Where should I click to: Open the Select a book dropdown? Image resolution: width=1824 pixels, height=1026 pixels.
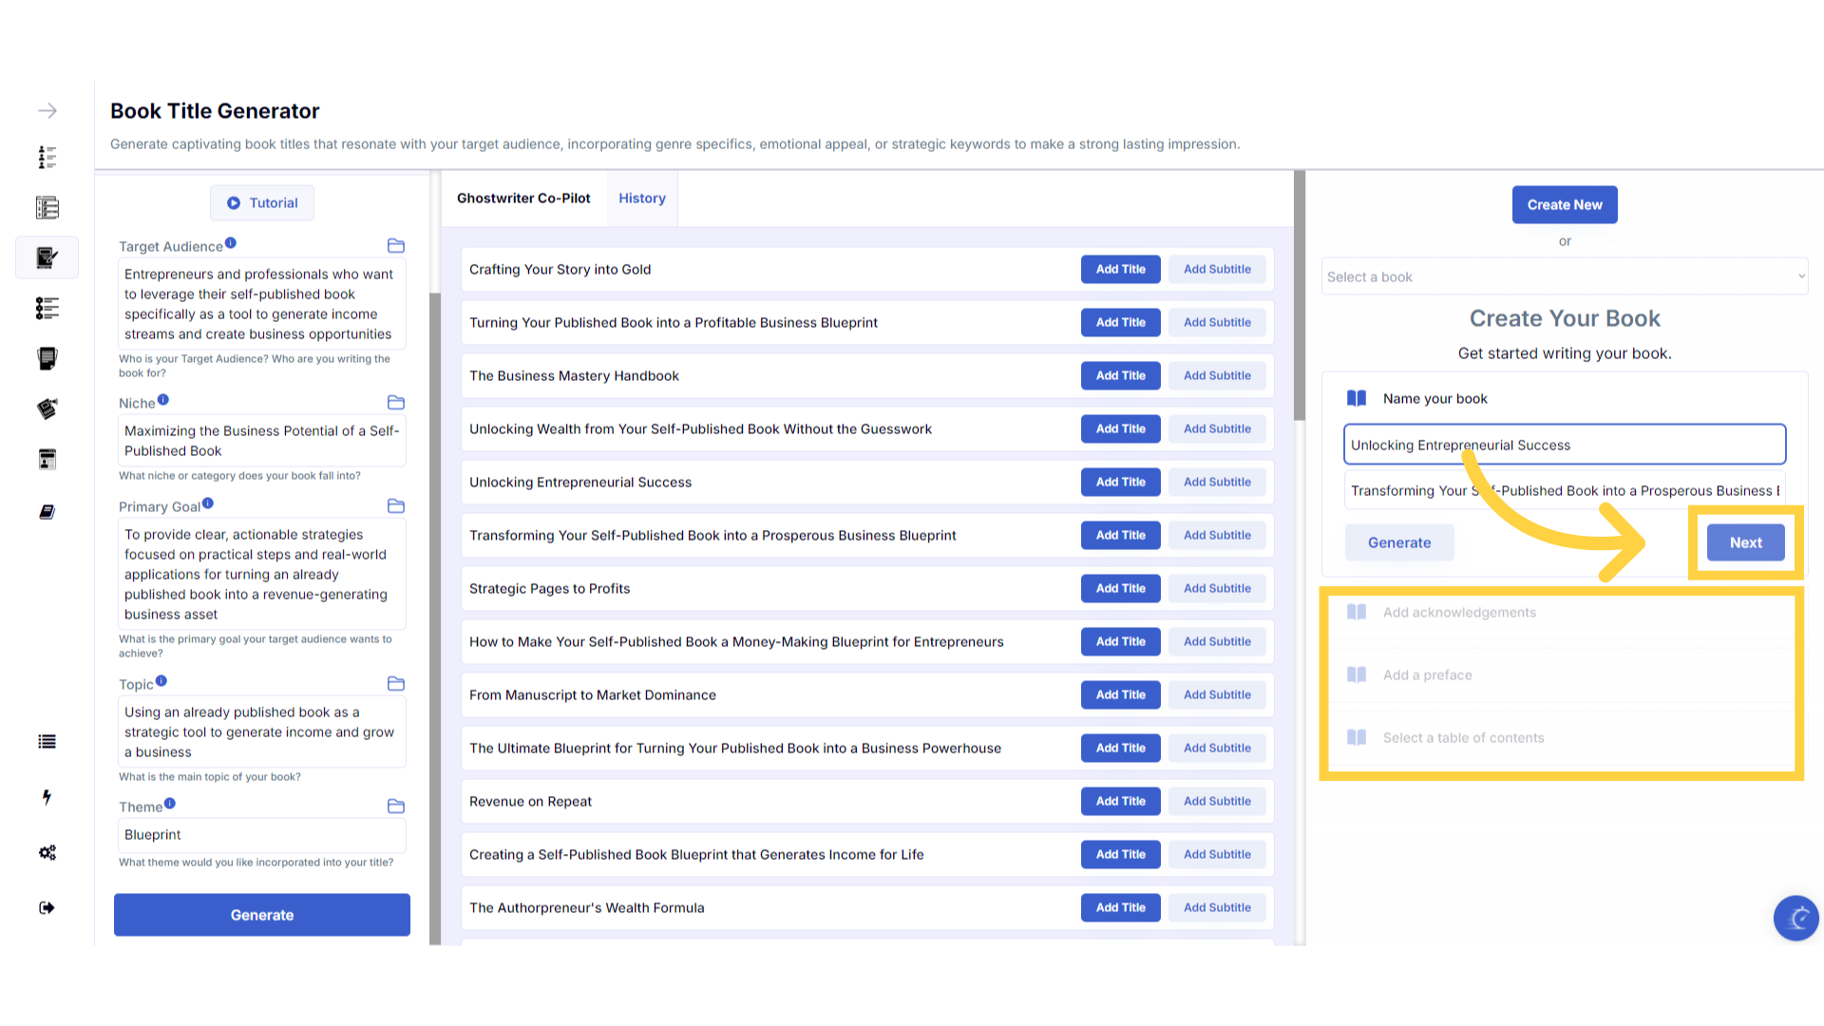pyautogui.click(x=1564, y=276)
